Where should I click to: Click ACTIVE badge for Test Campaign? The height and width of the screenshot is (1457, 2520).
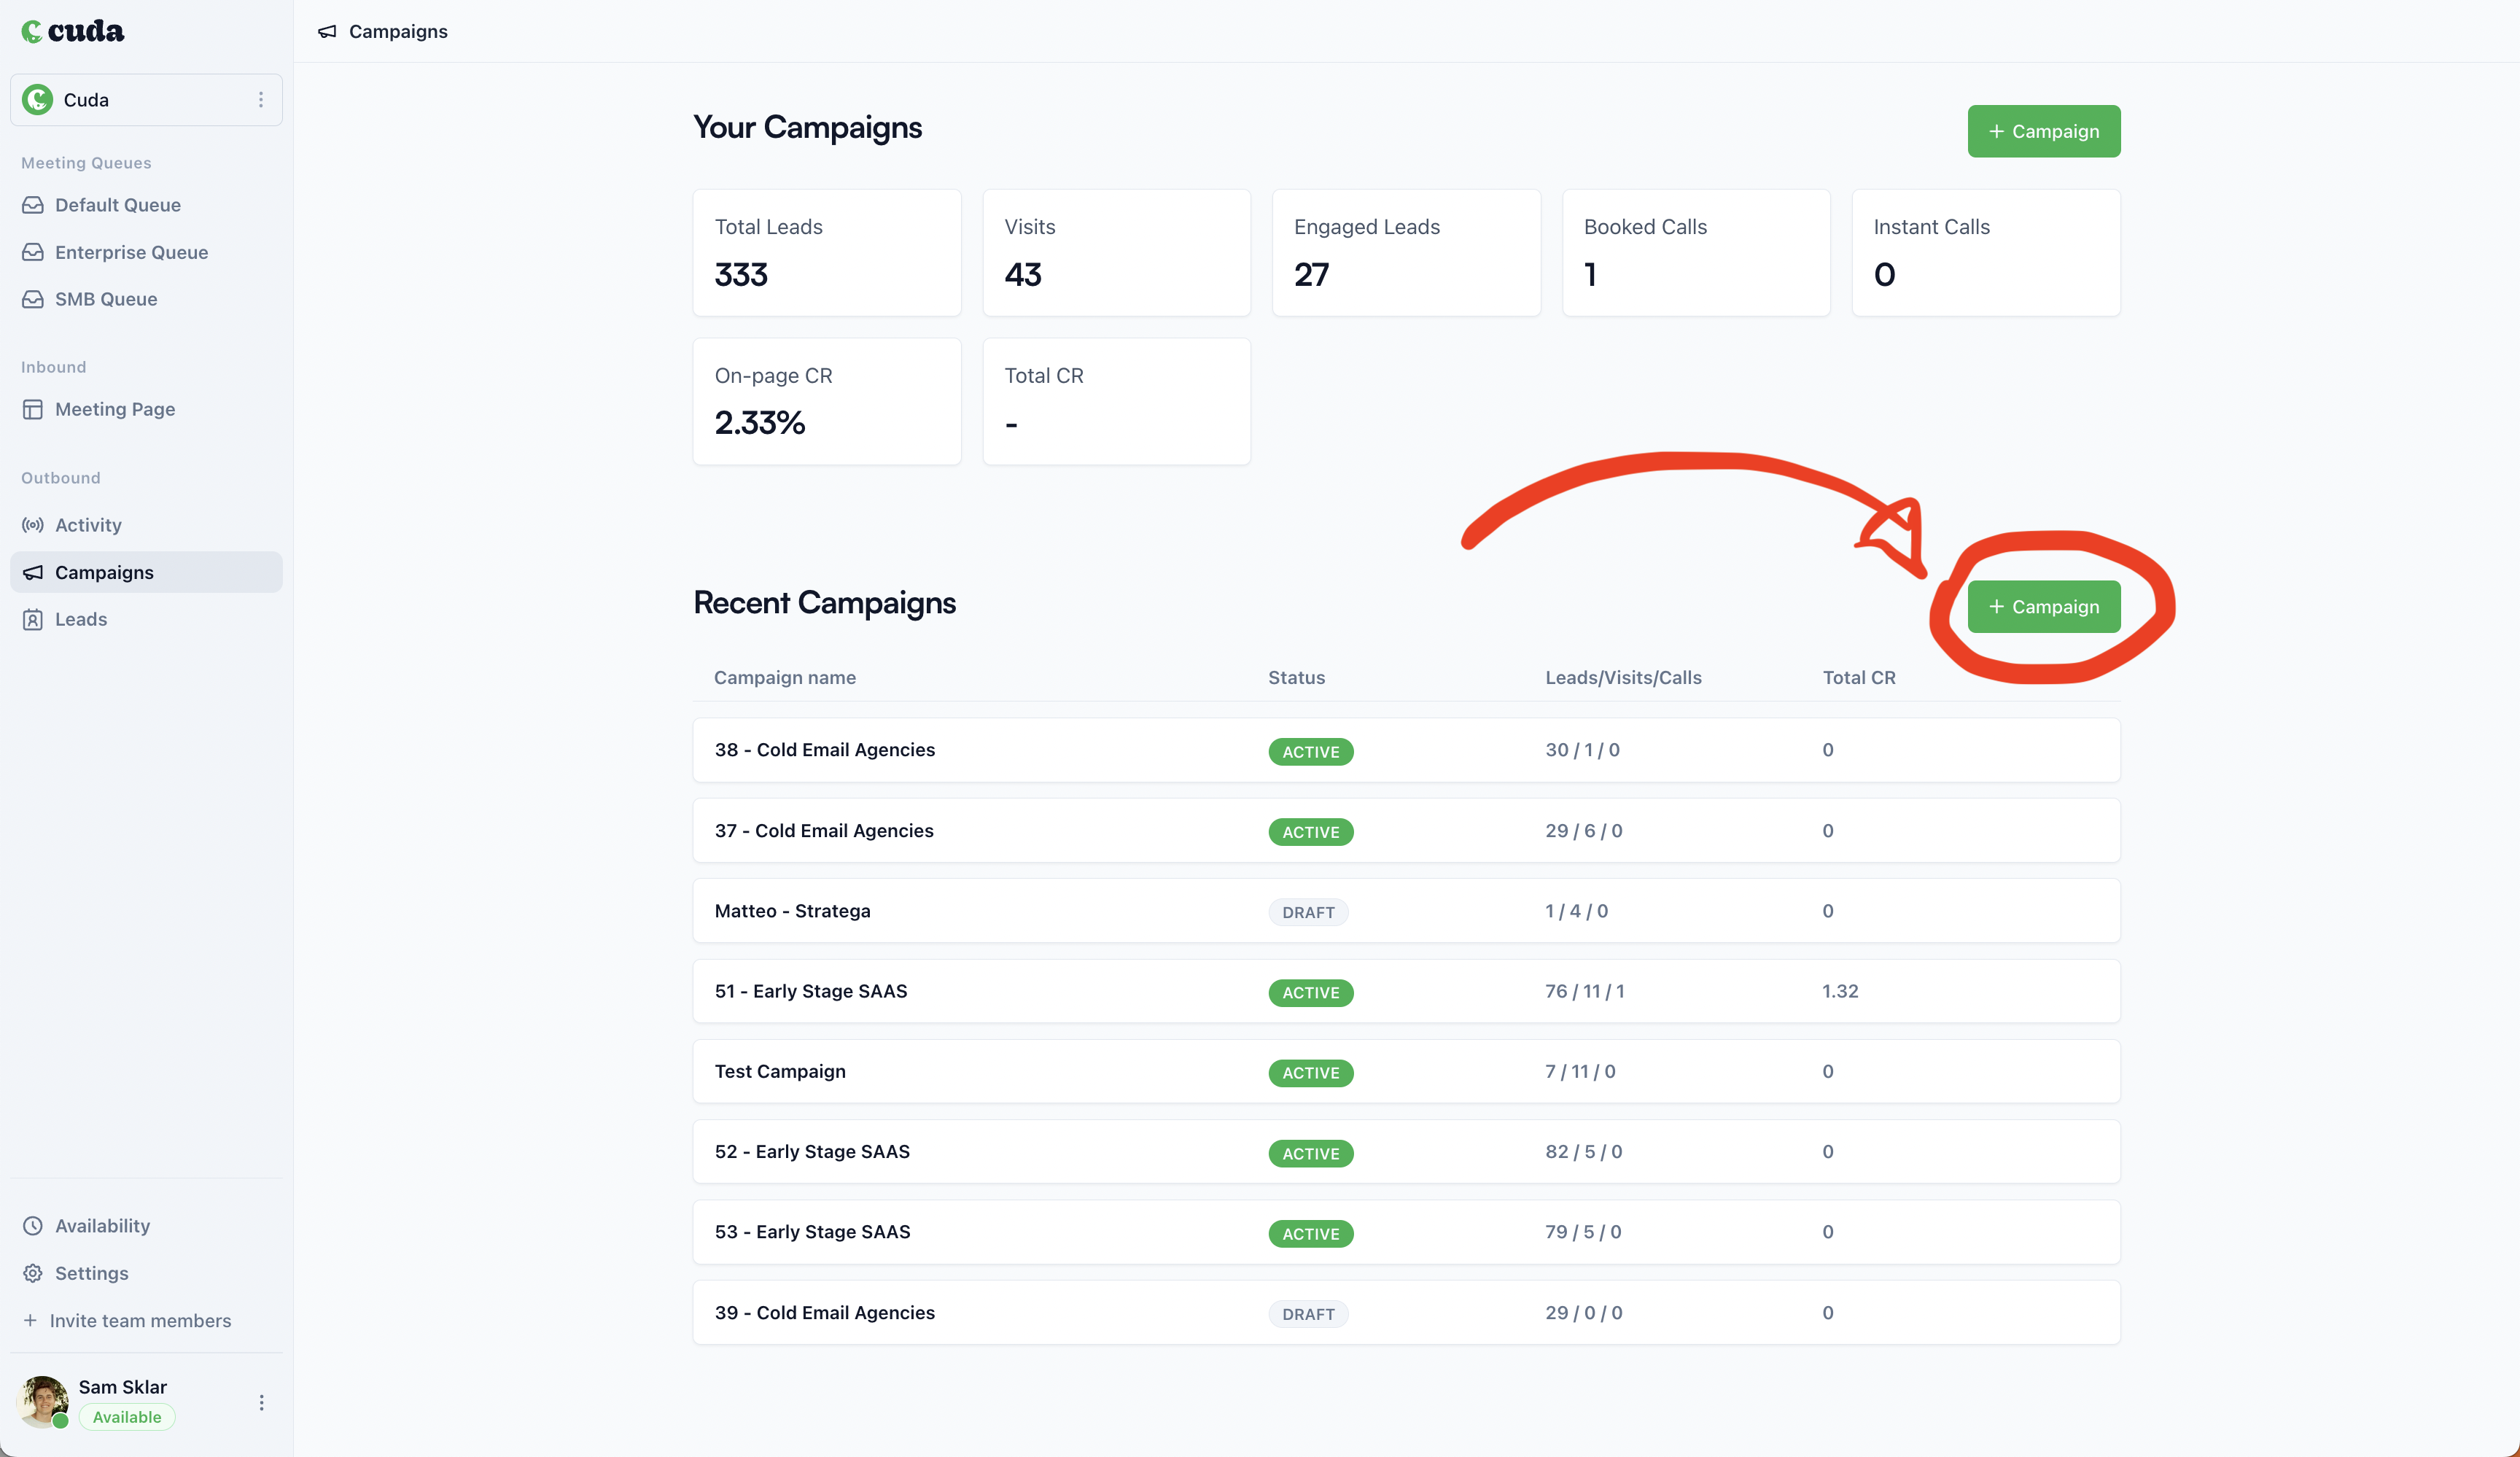pos(1310,1073)
